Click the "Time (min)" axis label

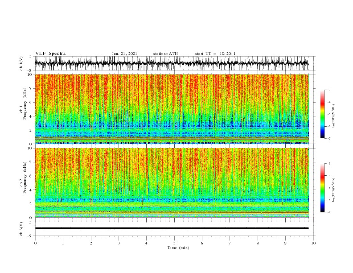178,248
